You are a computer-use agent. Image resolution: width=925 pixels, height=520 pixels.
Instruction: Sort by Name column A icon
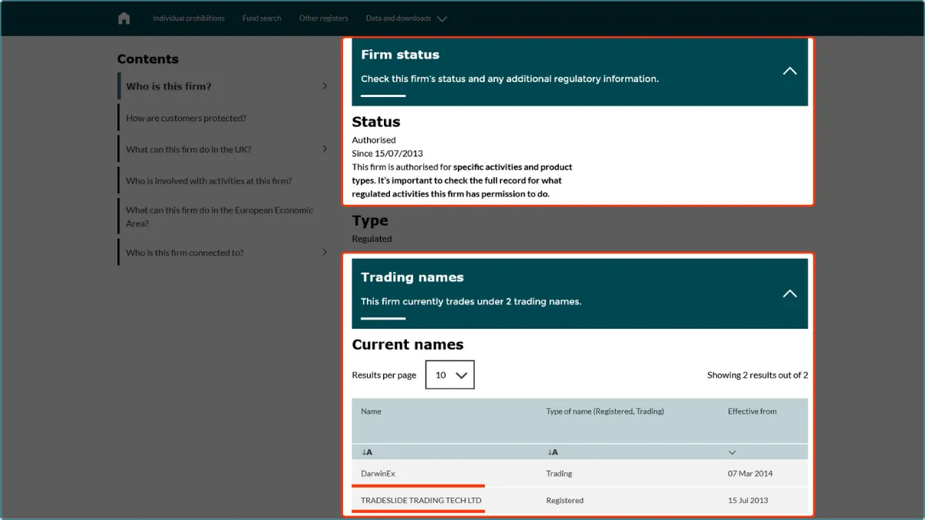pyautogui.click(x=367, y=452)
